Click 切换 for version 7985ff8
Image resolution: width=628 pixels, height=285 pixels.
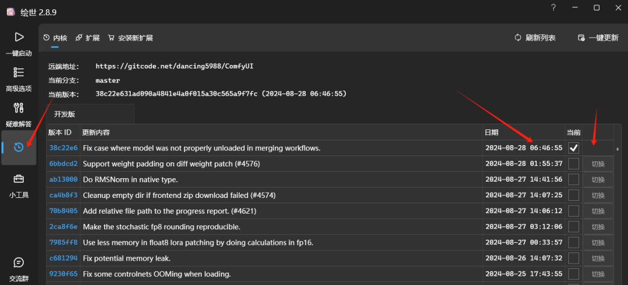(x=598, y=243)
